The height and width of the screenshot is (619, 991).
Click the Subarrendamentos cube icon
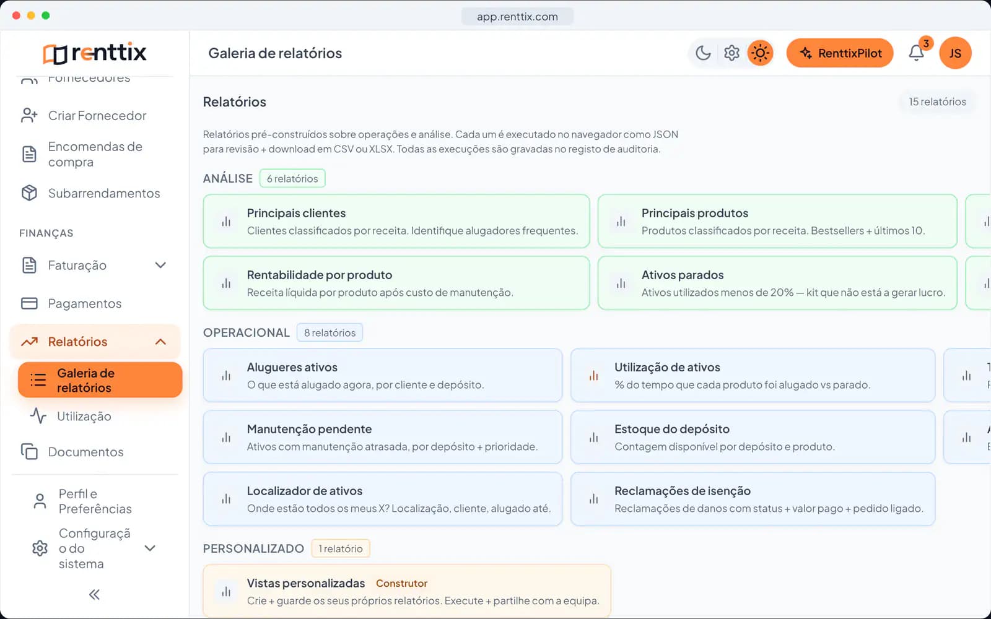(29, 193)
